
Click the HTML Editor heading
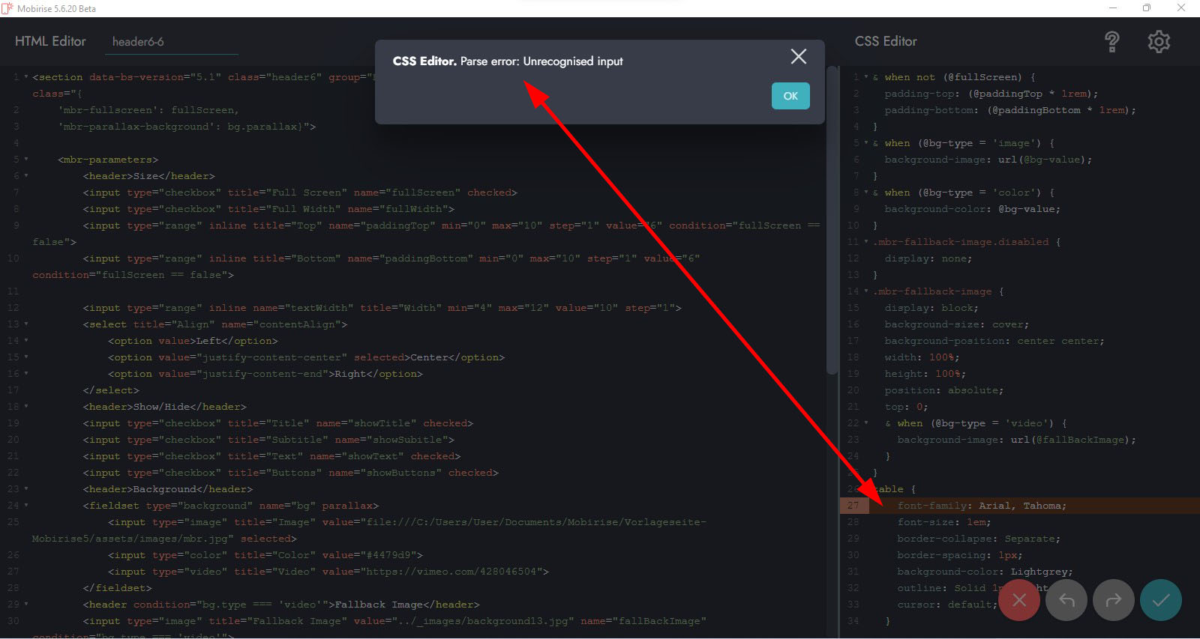(x=50, y=41)
